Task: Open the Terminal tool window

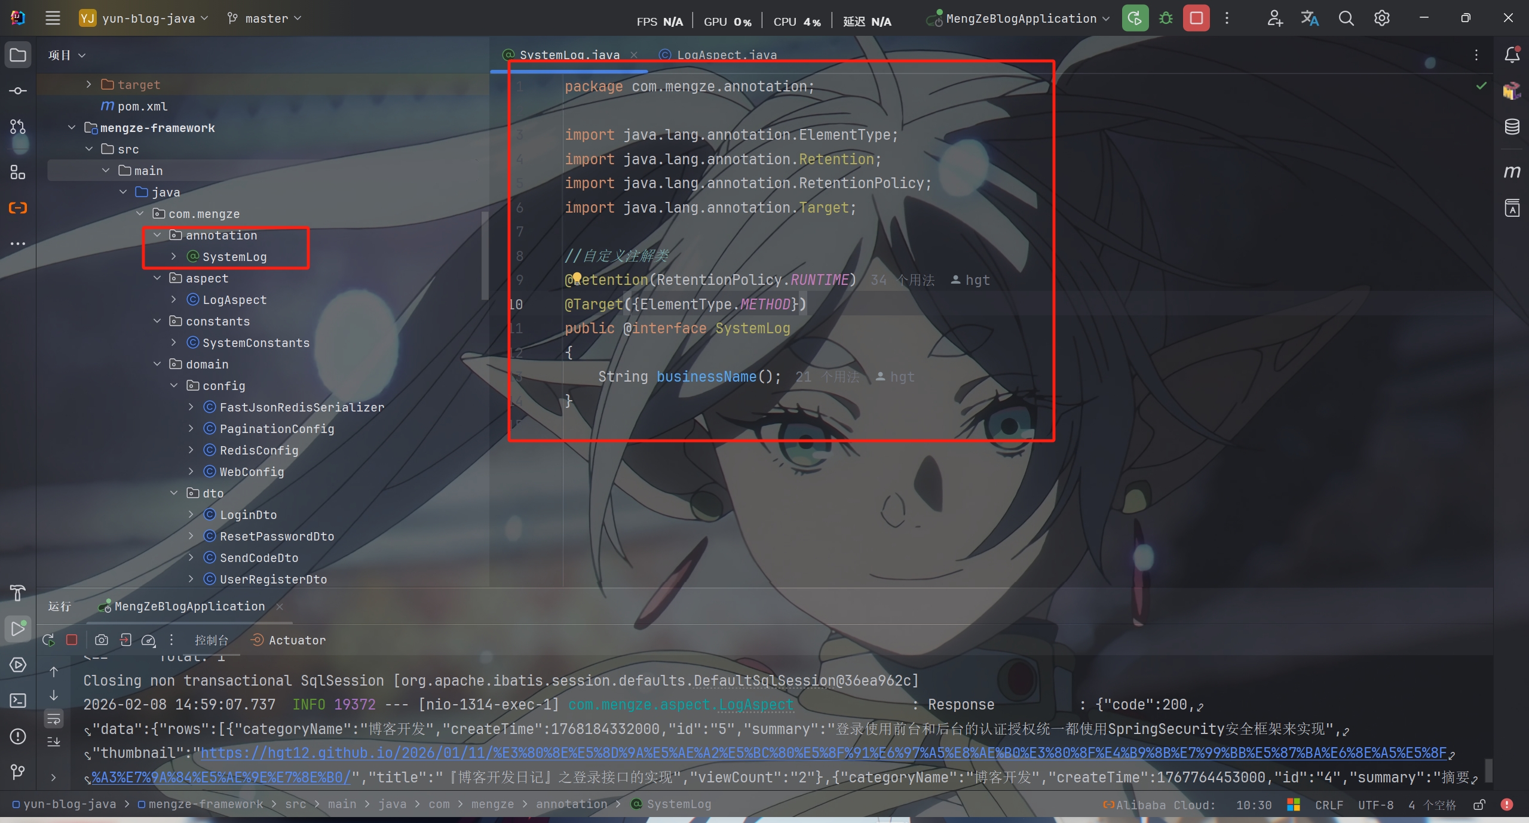Action: (18, 701)
